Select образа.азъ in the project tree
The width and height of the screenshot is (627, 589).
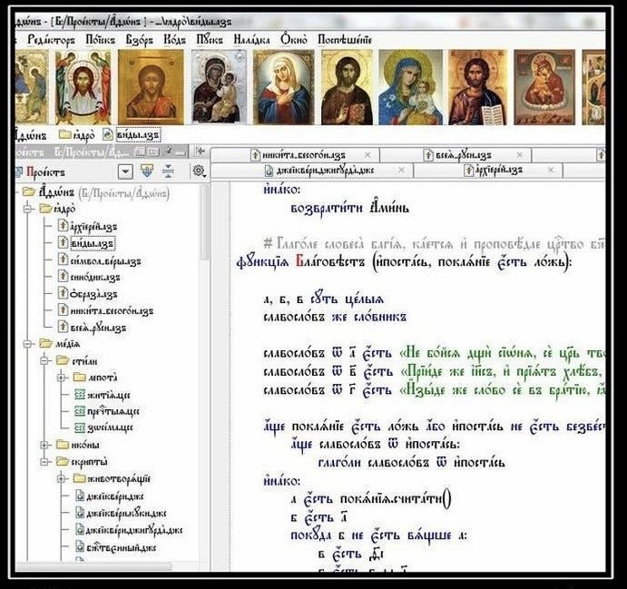pos(88,293)
